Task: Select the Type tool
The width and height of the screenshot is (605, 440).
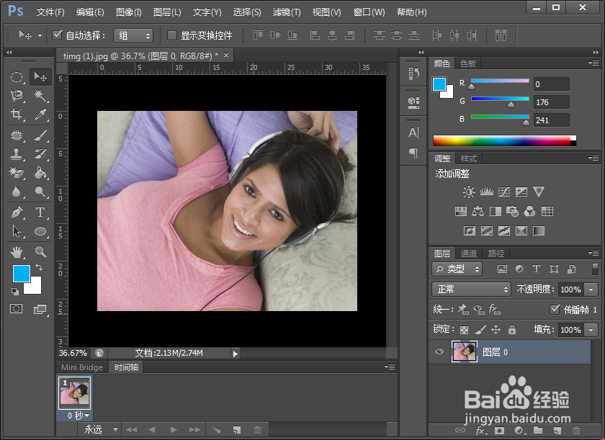Action: pyautogui.click(x=40, y=212)
